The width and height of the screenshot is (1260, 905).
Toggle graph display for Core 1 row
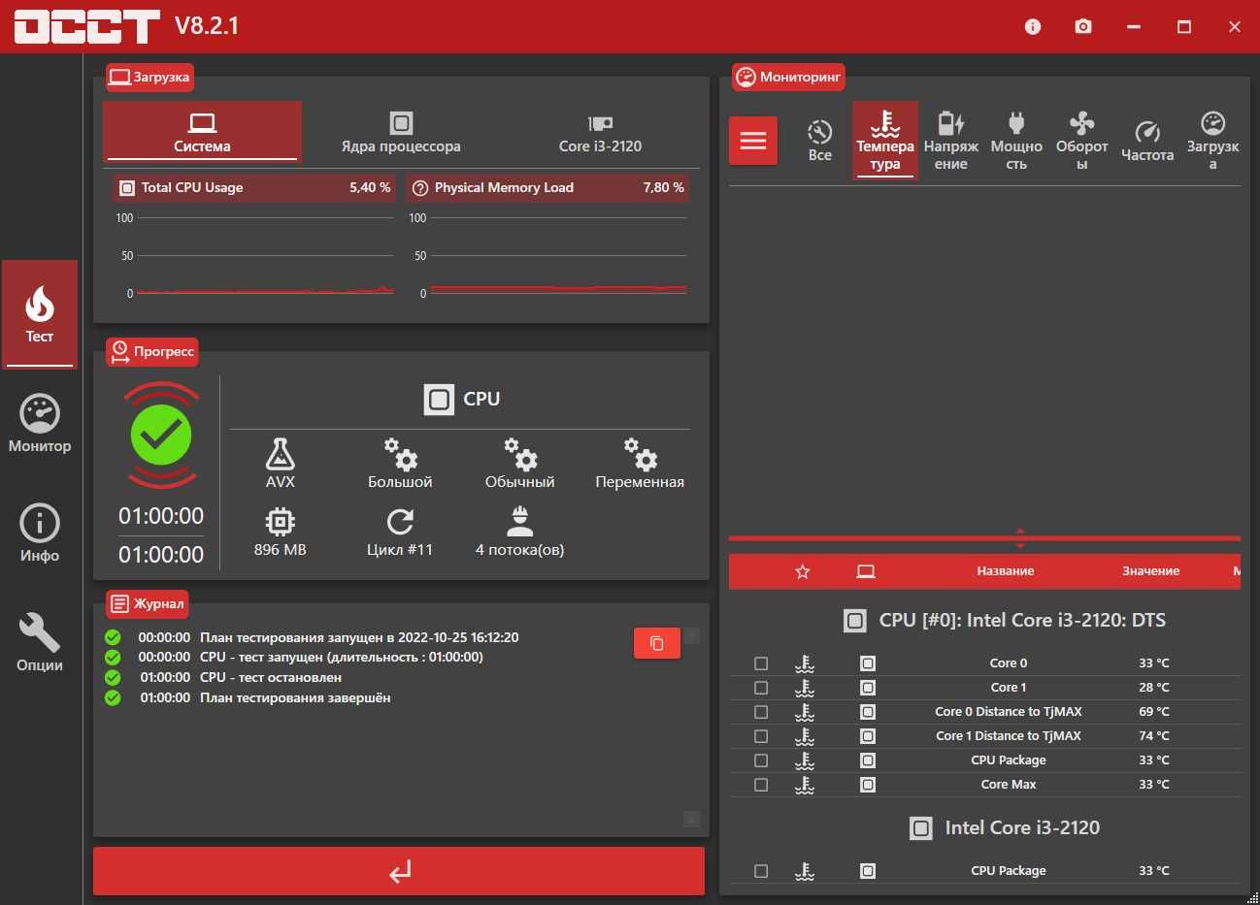pyautogui.click(x=868, y=688)
